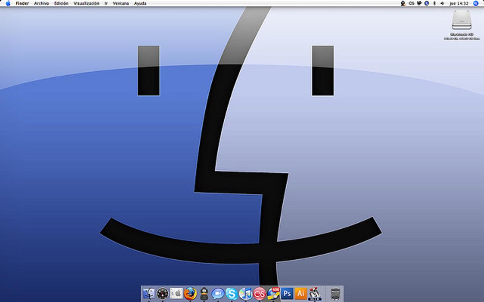
Task: Open the Apple menu
Action: point(8,3)
